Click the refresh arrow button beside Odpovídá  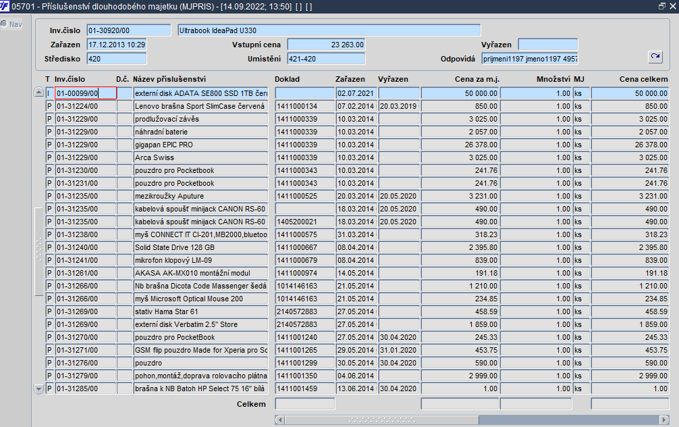655,57
